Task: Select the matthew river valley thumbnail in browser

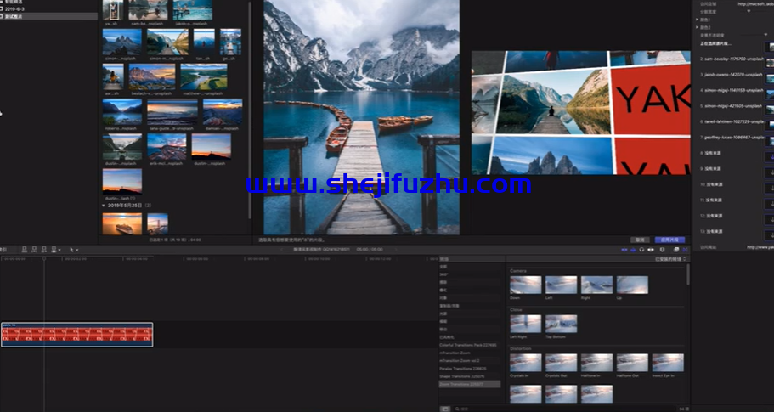Action: [x=204, y=76]
